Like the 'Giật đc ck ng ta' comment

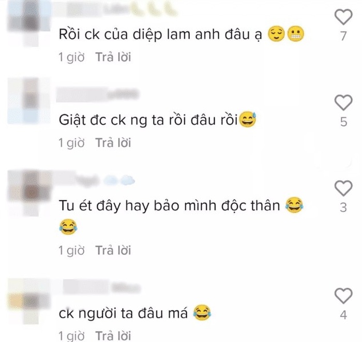coord(343,103)
